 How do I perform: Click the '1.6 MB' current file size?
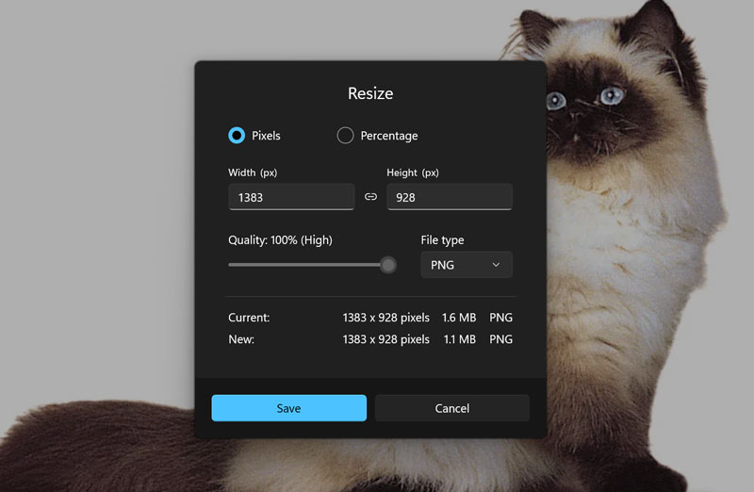(459, 318)
